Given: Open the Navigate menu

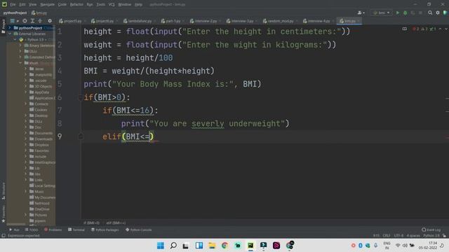Looking at the screenshot, I should pyautogui.click(x=47, y=5).
